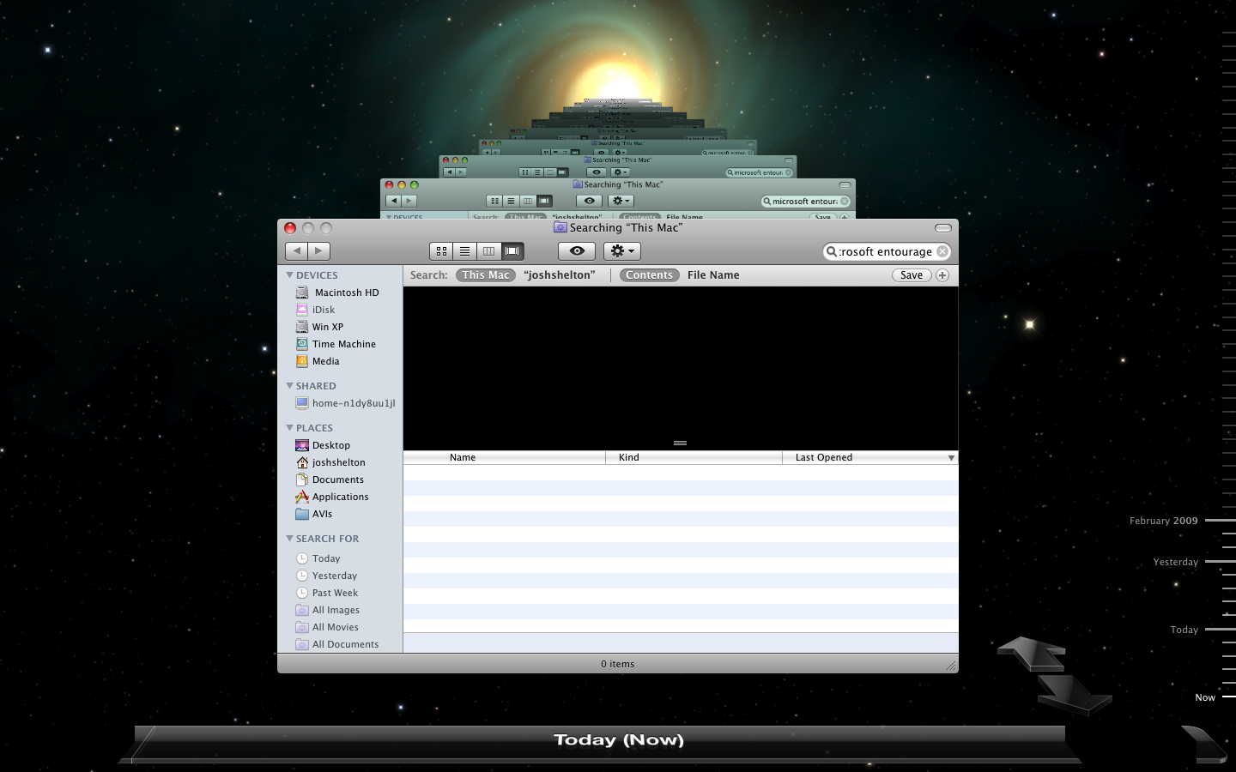1236x772 pixels.
Task: Select the "joshshelton" search scope
Action: coord(560,275)
